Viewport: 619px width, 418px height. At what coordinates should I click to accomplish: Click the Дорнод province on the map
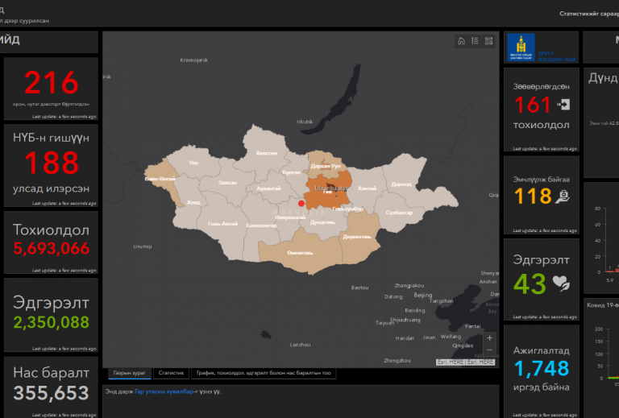click(400, 184)
